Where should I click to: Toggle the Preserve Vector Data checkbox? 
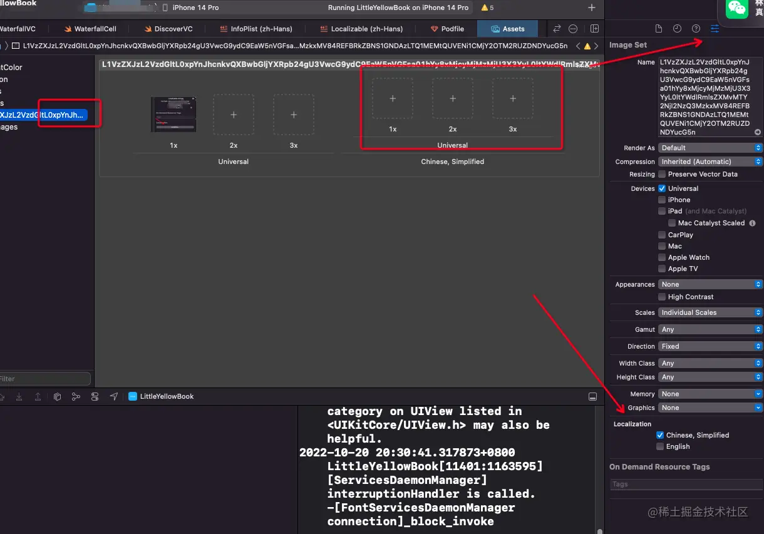tap(662, 174)
